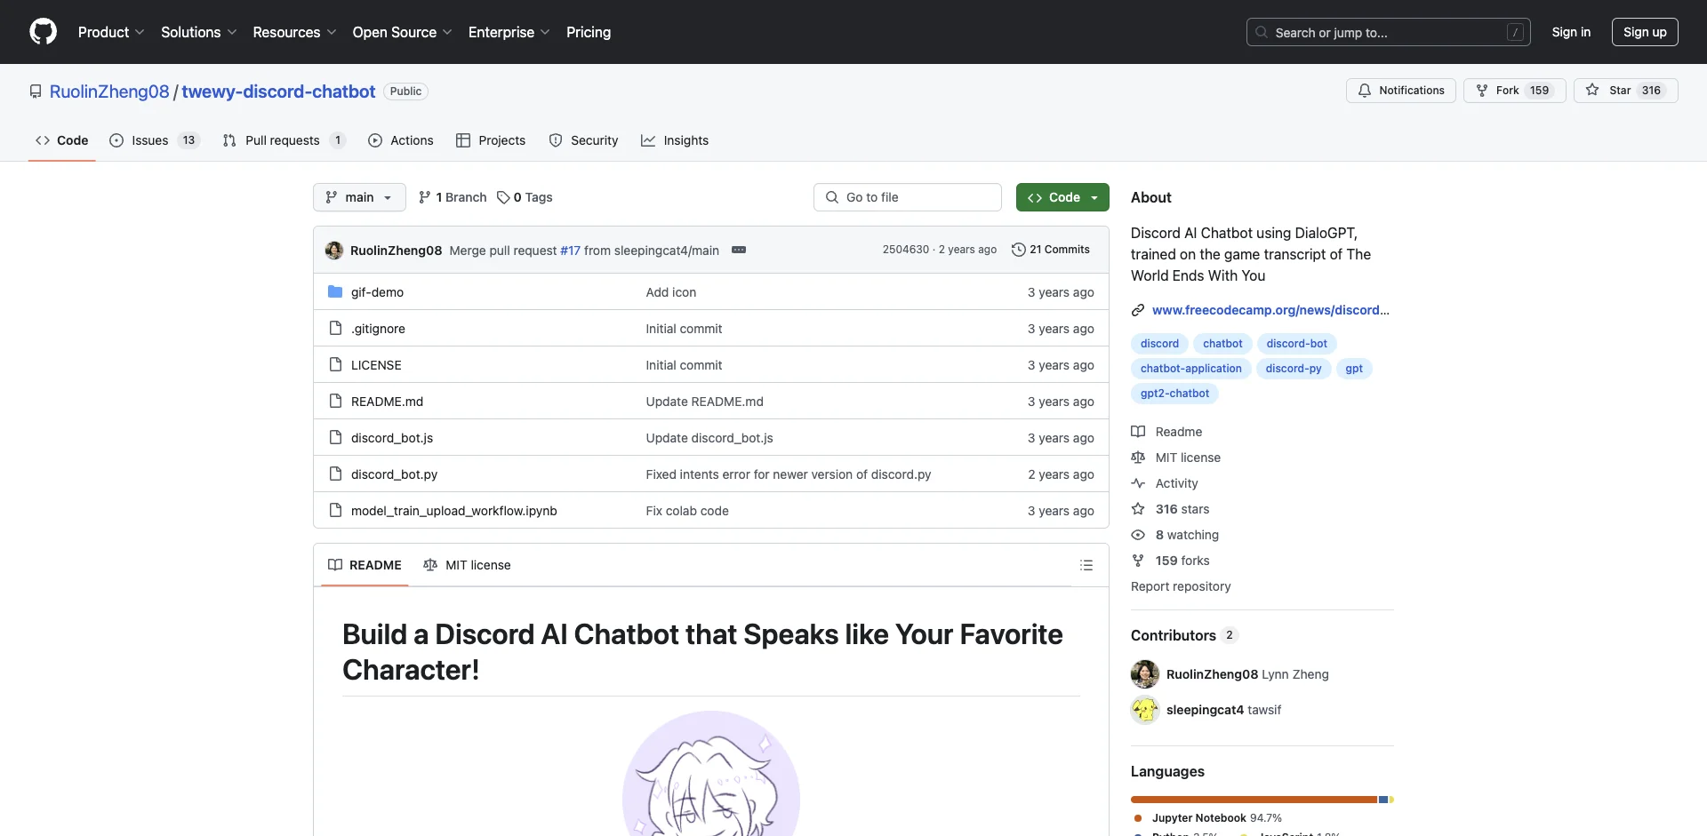Click the commit history clock icon
1707x836 pixels.
tap(1019, 250)
